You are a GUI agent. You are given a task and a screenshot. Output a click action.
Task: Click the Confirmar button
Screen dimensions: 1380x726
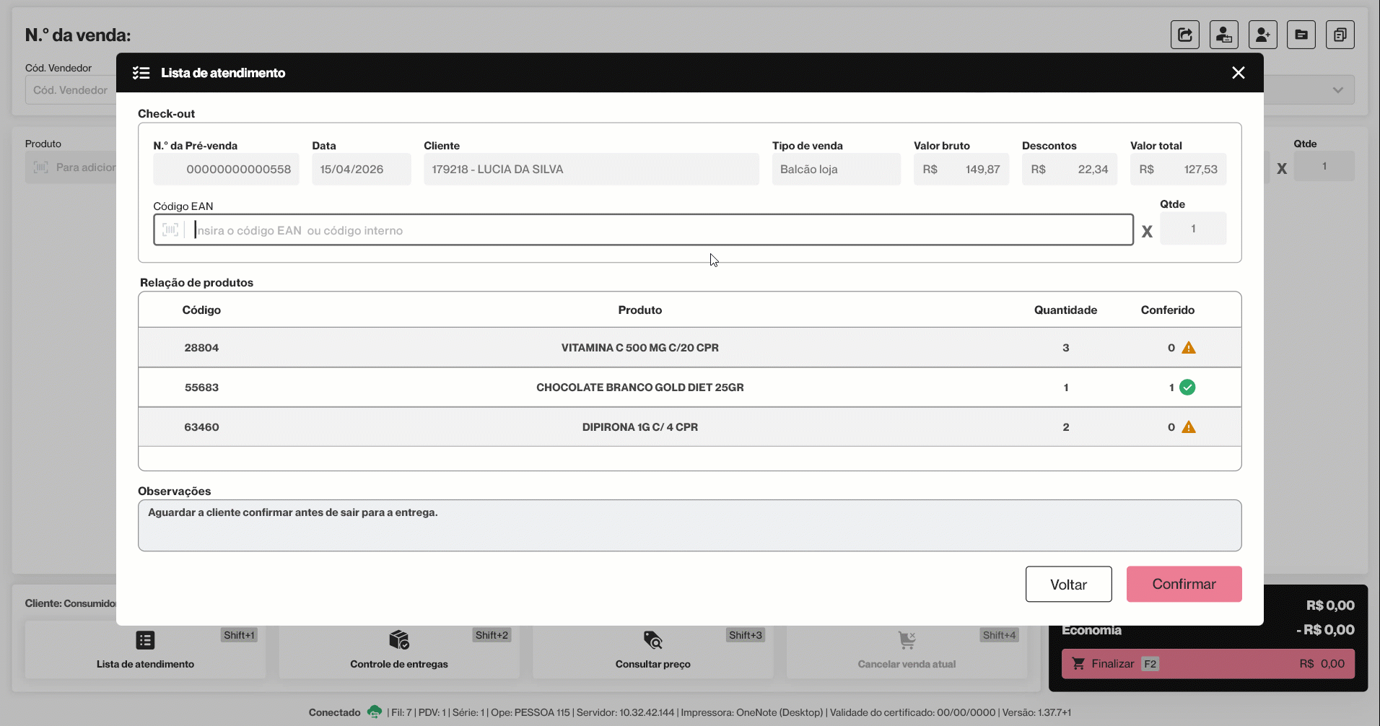(x=1184, y=585)
